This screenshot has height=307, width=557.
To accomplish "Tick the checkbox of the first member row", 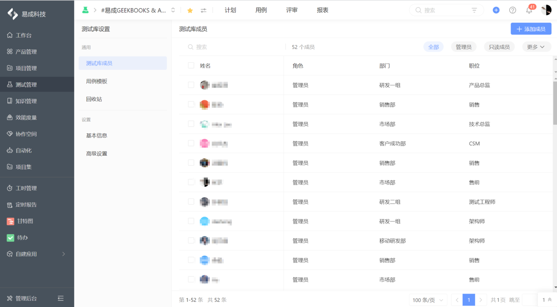I will pos(191,85).
